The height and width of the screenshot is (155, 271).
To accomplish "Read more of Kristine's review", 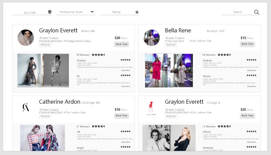I will (126, 70).
